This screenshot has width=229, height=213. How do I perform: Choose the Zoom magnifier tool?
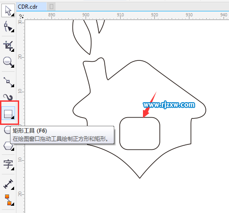pos(8,62)
